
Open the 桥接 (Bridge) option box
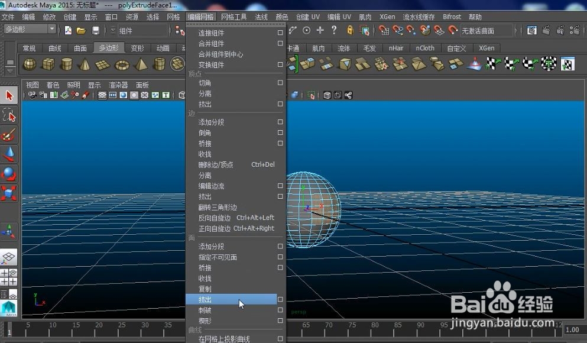[280, 143]
